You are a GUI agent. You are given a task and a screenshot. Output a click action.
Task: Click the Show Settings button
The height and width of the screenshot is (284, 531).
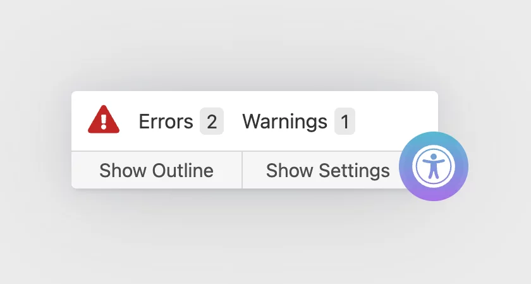pos(328,170)
